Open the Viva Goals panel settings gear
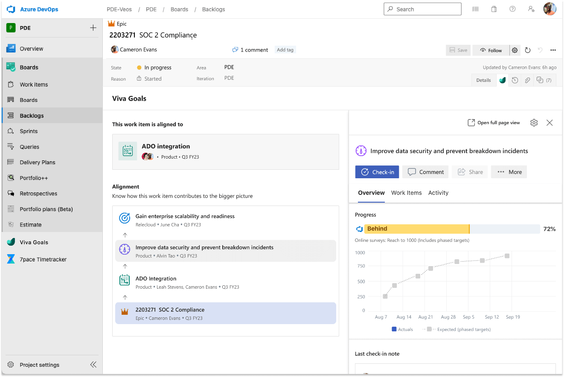The image size is (564, 377). tap(534, 122)
